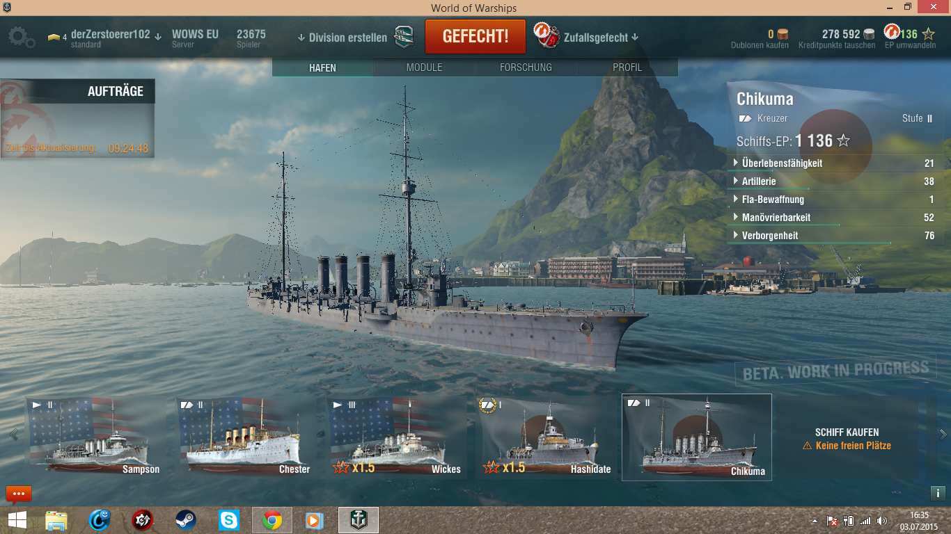Open the volume control in the system tray
This screenshot has height=534, width=951.
(x=882, y=521)
